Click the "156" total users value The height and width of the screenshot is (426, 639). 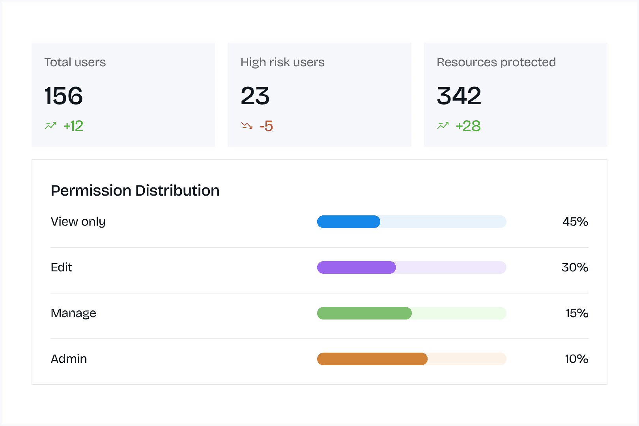64,96
